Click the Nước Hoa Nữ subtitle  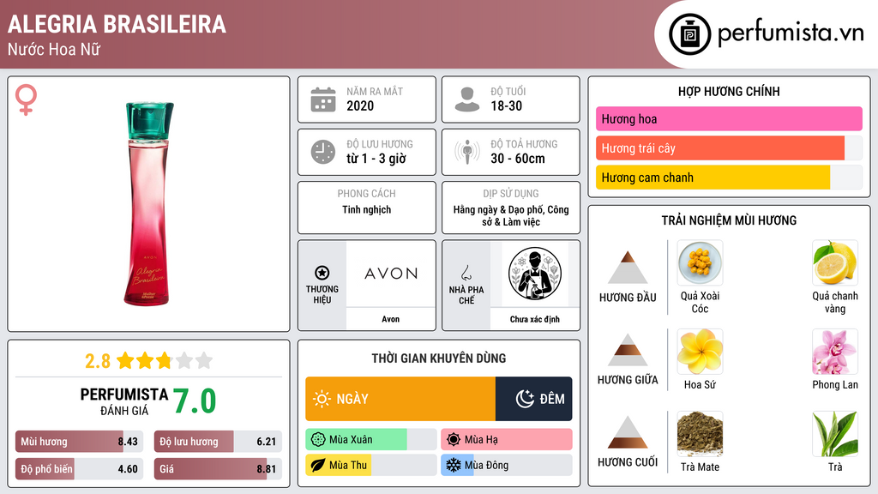coord(54,49)
